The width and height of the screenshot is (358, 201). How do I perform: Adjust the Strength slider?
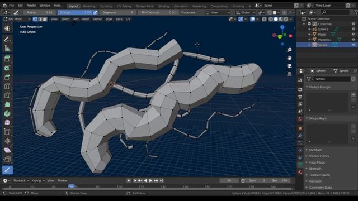coord(74,12)
